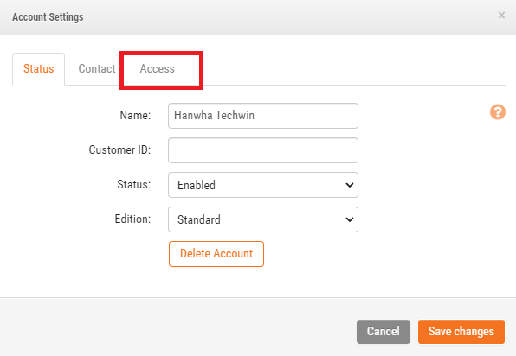This screenshot has width=516, height=356.
Task: Open the orange help question mark icon
Action: pyautogui.click(x=498, y=112)
